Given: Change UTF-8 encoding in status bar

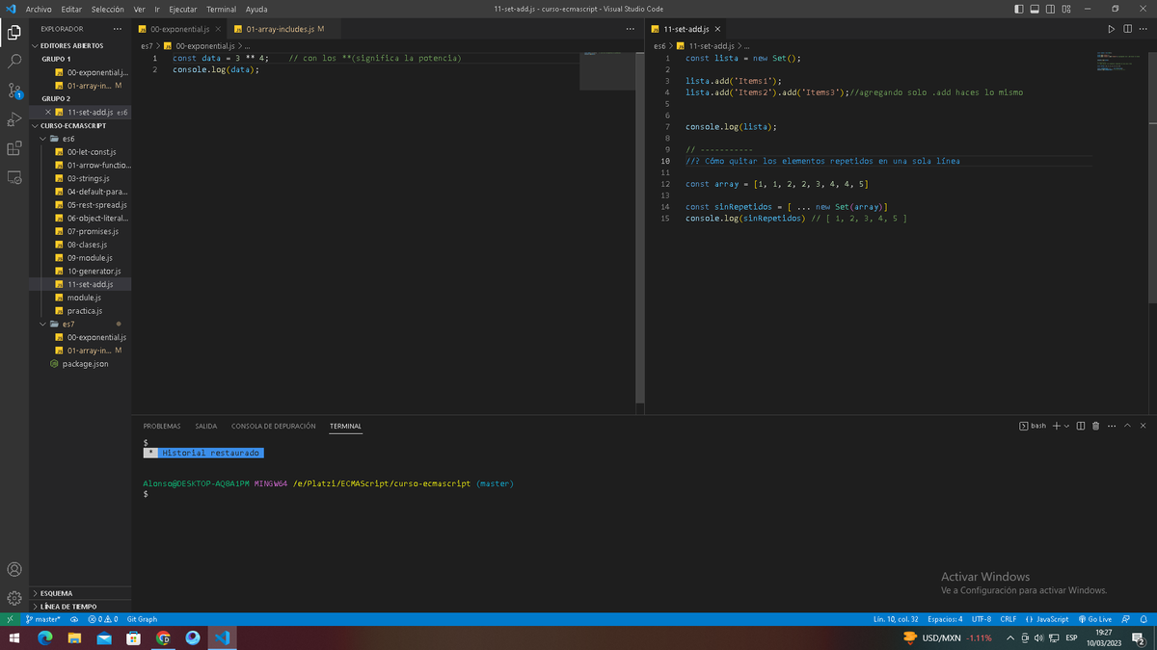Looking at the screenshot, I should tap(982, 619).
